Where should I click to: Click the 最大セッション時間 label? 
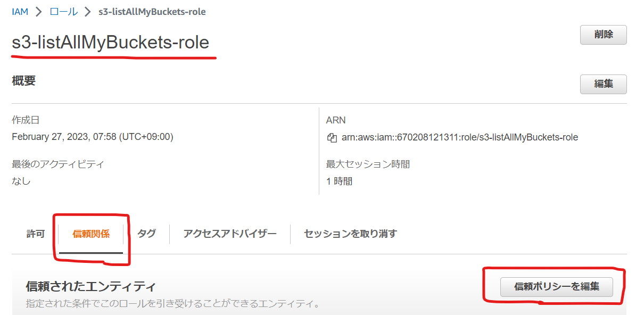(368, 164)
